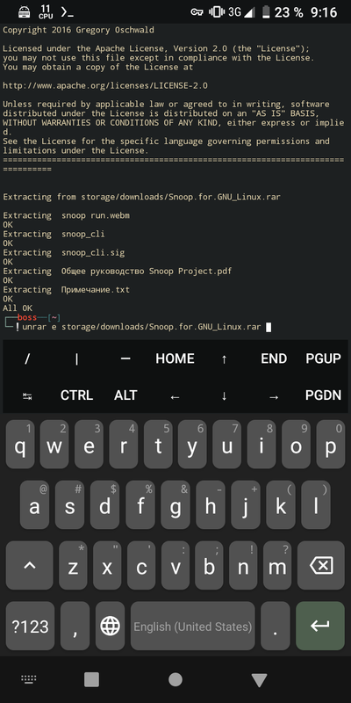This screenshot has width=351, height=703.
Task: Tap the unrar command line input
Action: click(141, 327)
